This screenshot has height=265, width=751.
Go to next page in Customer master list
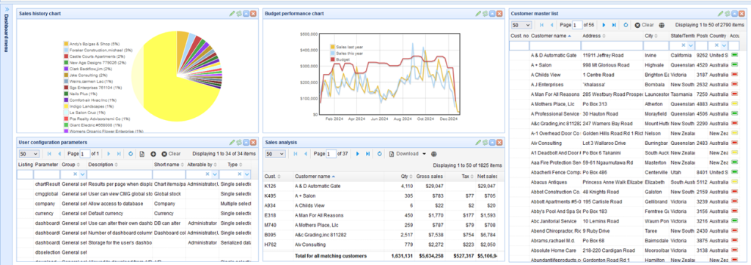tap(604, 25)
